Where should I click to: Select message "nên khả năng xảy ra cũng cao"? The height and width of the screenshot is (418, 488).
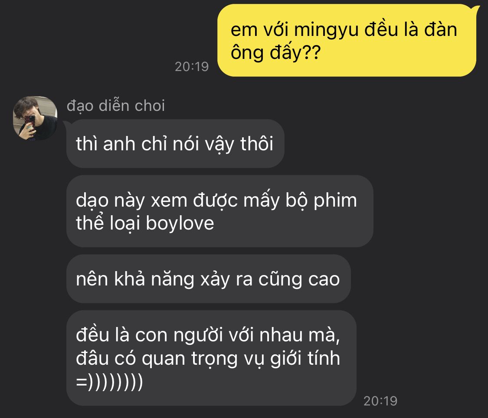[x=209, y=279]
